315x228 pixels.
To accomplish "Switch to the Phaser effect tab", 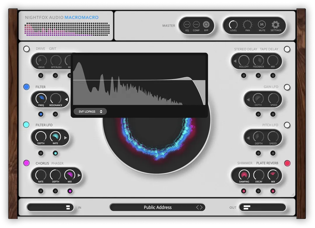I will click(x=57, y=163).
